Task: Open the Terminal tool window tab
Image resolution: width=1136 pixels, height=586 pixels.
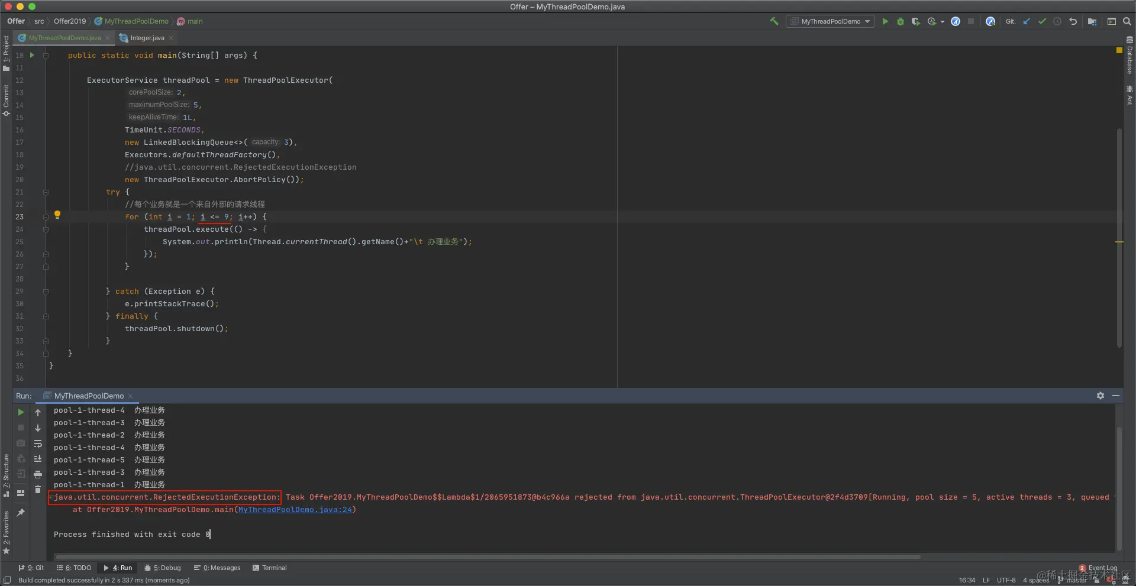Action: pos(270,568)
